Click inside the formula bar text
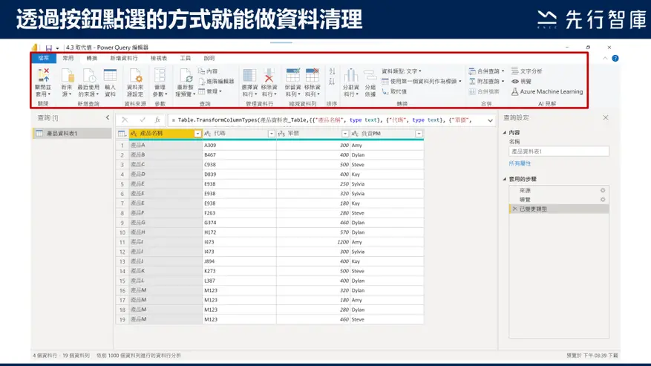The height and width of the screenshot is (366, 651). 326,120
